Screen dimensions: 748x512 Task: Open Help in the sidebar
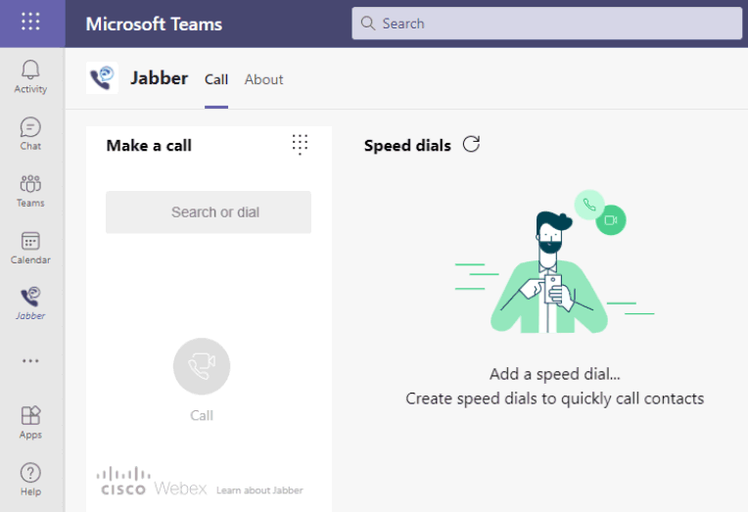coord(30,480)
